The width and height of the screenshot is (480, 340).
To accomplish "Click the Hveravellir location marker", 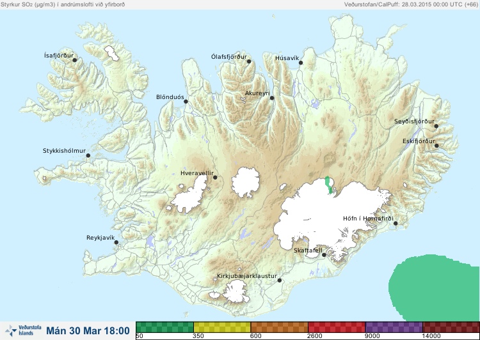I will pyautogui.click(x=215, y=177).
